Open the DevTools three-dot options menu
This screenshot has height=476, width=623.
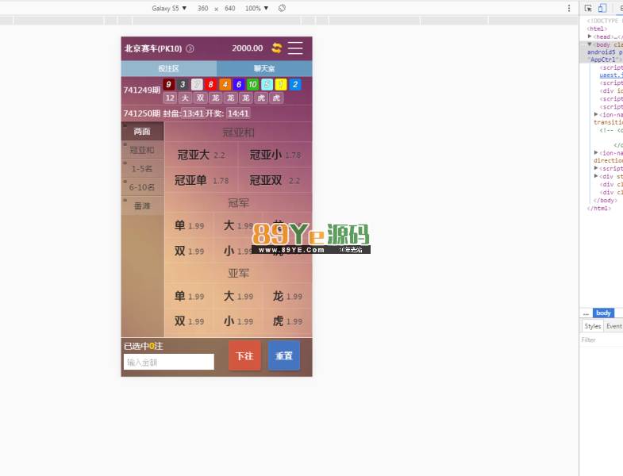coord(569,8)
